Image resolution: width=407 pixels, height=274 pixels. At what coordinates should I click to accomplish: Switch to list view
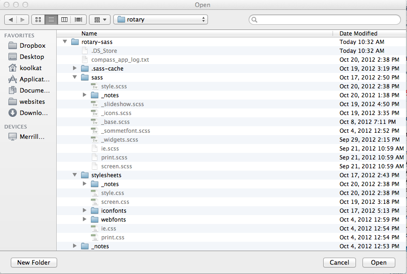click(51, 20)
